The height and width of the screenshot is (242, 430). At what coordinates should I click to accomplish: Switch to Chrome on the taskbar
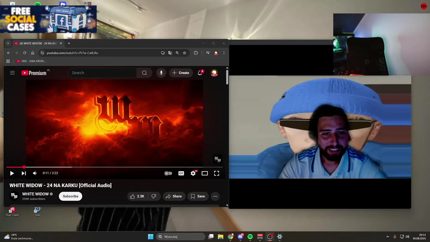point(230,237)
